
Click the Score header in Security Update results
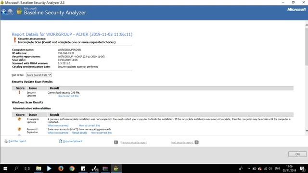click(x=20, y=88)
